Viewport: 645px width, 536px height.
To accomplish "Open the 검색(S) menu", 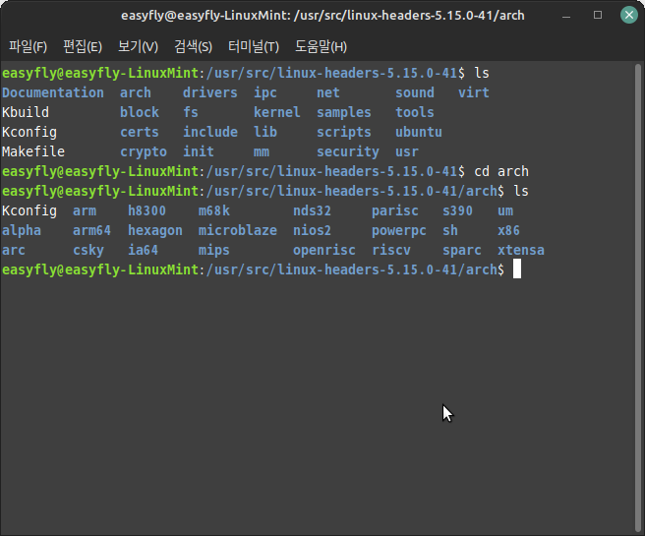I will coord(193,46).
